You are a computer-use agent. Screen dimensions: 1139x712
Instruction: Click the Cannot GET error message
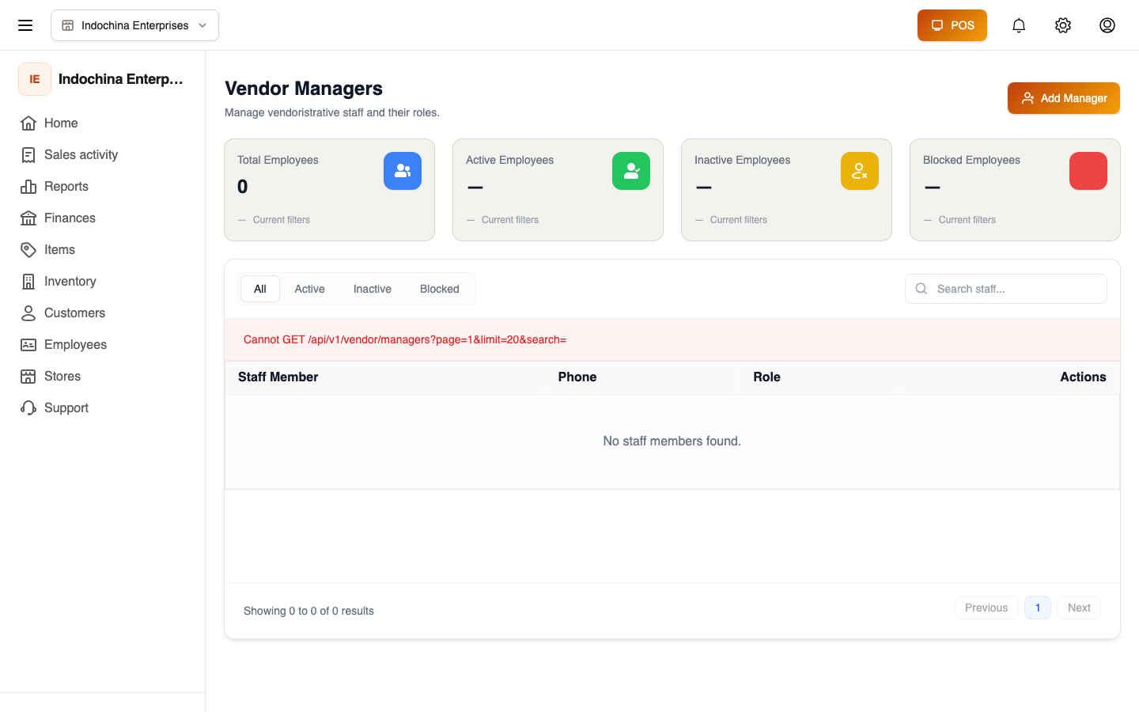pyautogui.click(x=405, y=339)
